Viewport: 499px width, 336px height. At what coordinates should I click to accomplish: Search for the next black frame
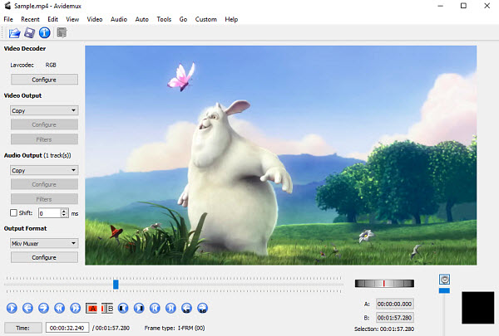pyautogui.click(x=139, y=308)
